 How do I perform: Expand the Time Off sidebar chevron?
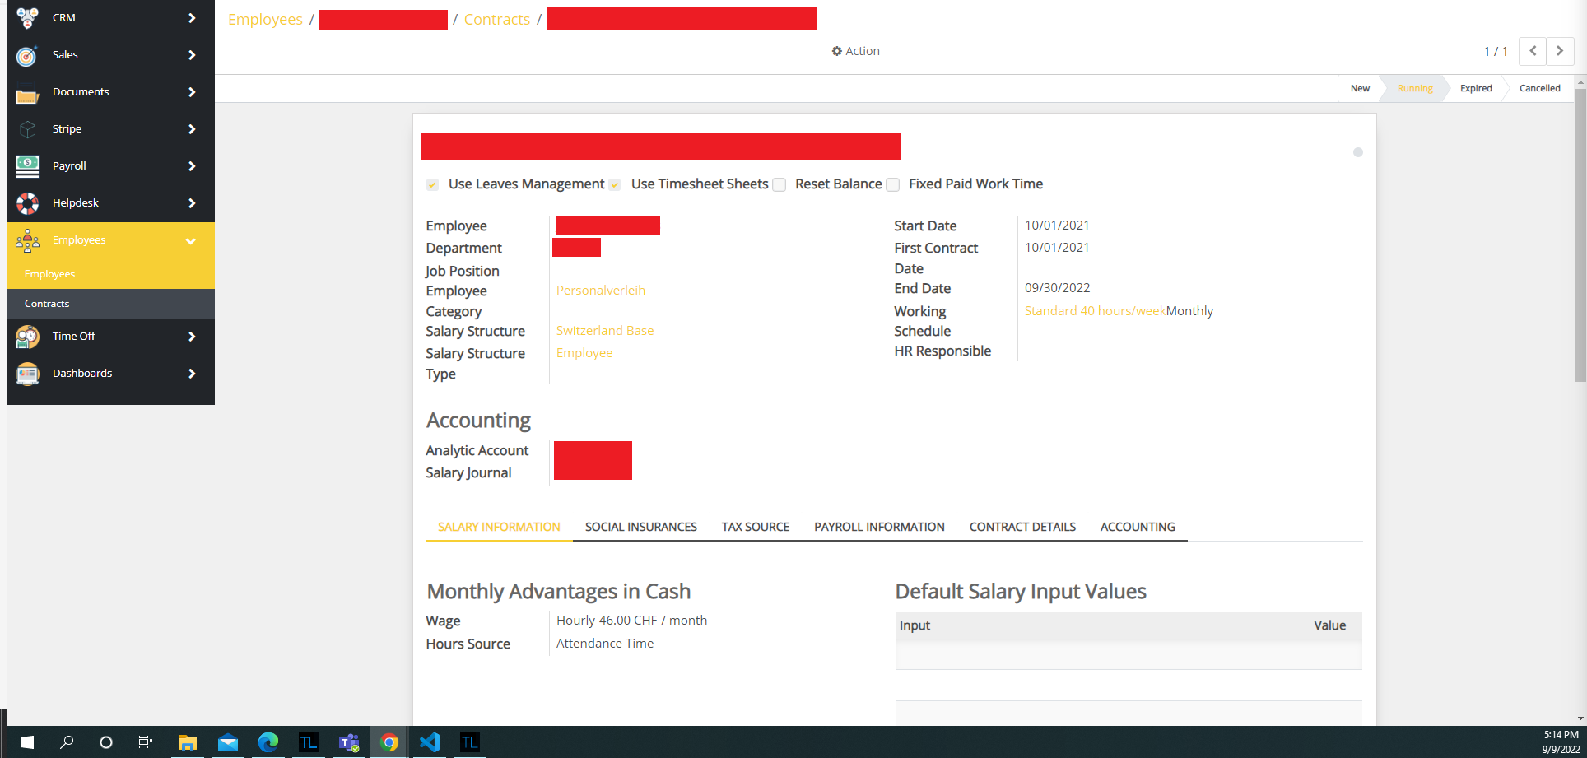pos(191,336)
